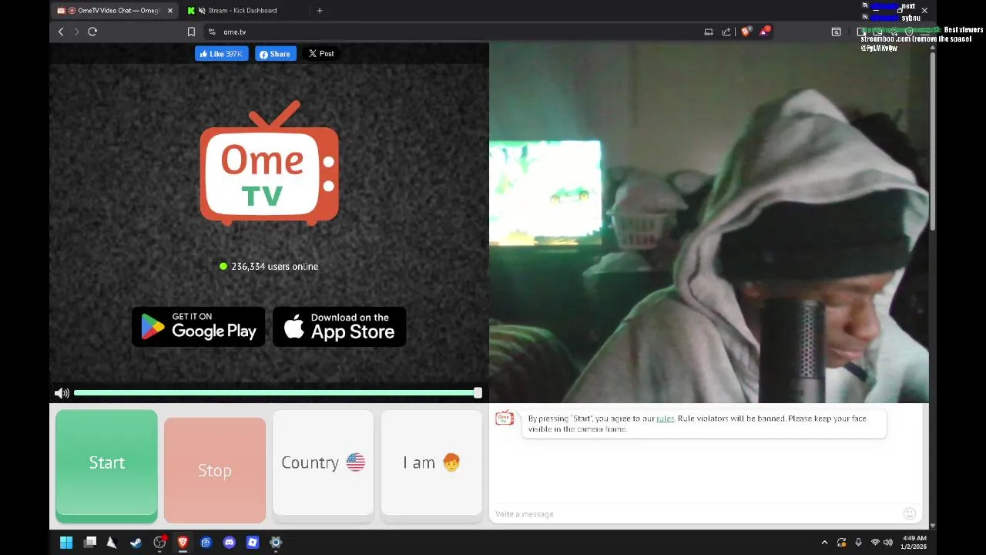
Task: Open the Roblox taskbar icon
Action: pyautogui.click(x=253, y=543)
